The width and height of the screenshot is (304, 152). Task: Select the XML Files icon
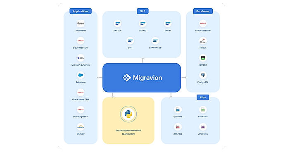[178, 127]
